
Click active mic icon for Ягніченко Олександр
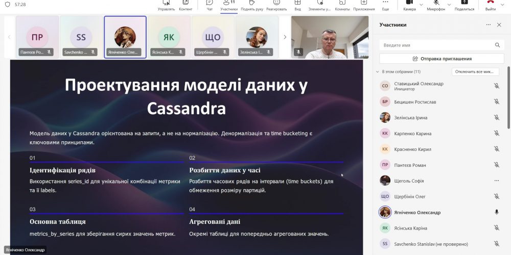click(x=496, y=212)
